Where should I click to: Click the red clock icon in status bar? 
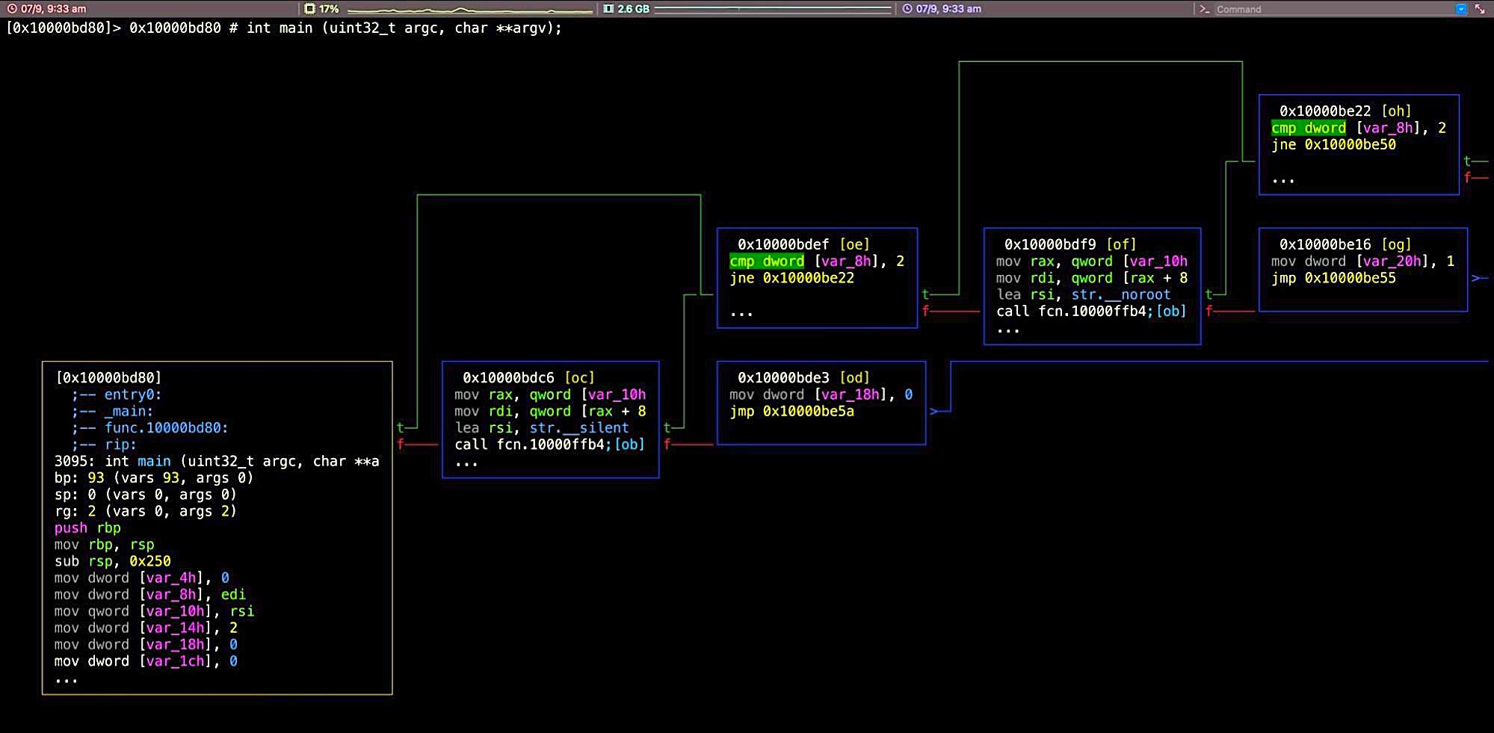(x=12, y=9)
